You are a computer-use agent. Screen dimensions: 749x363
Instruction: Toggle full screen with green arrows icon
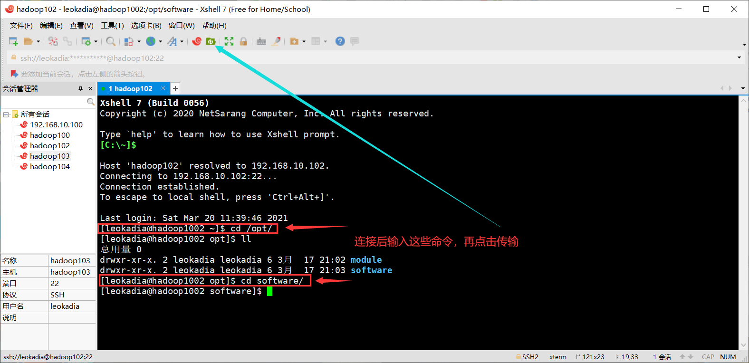229,41
